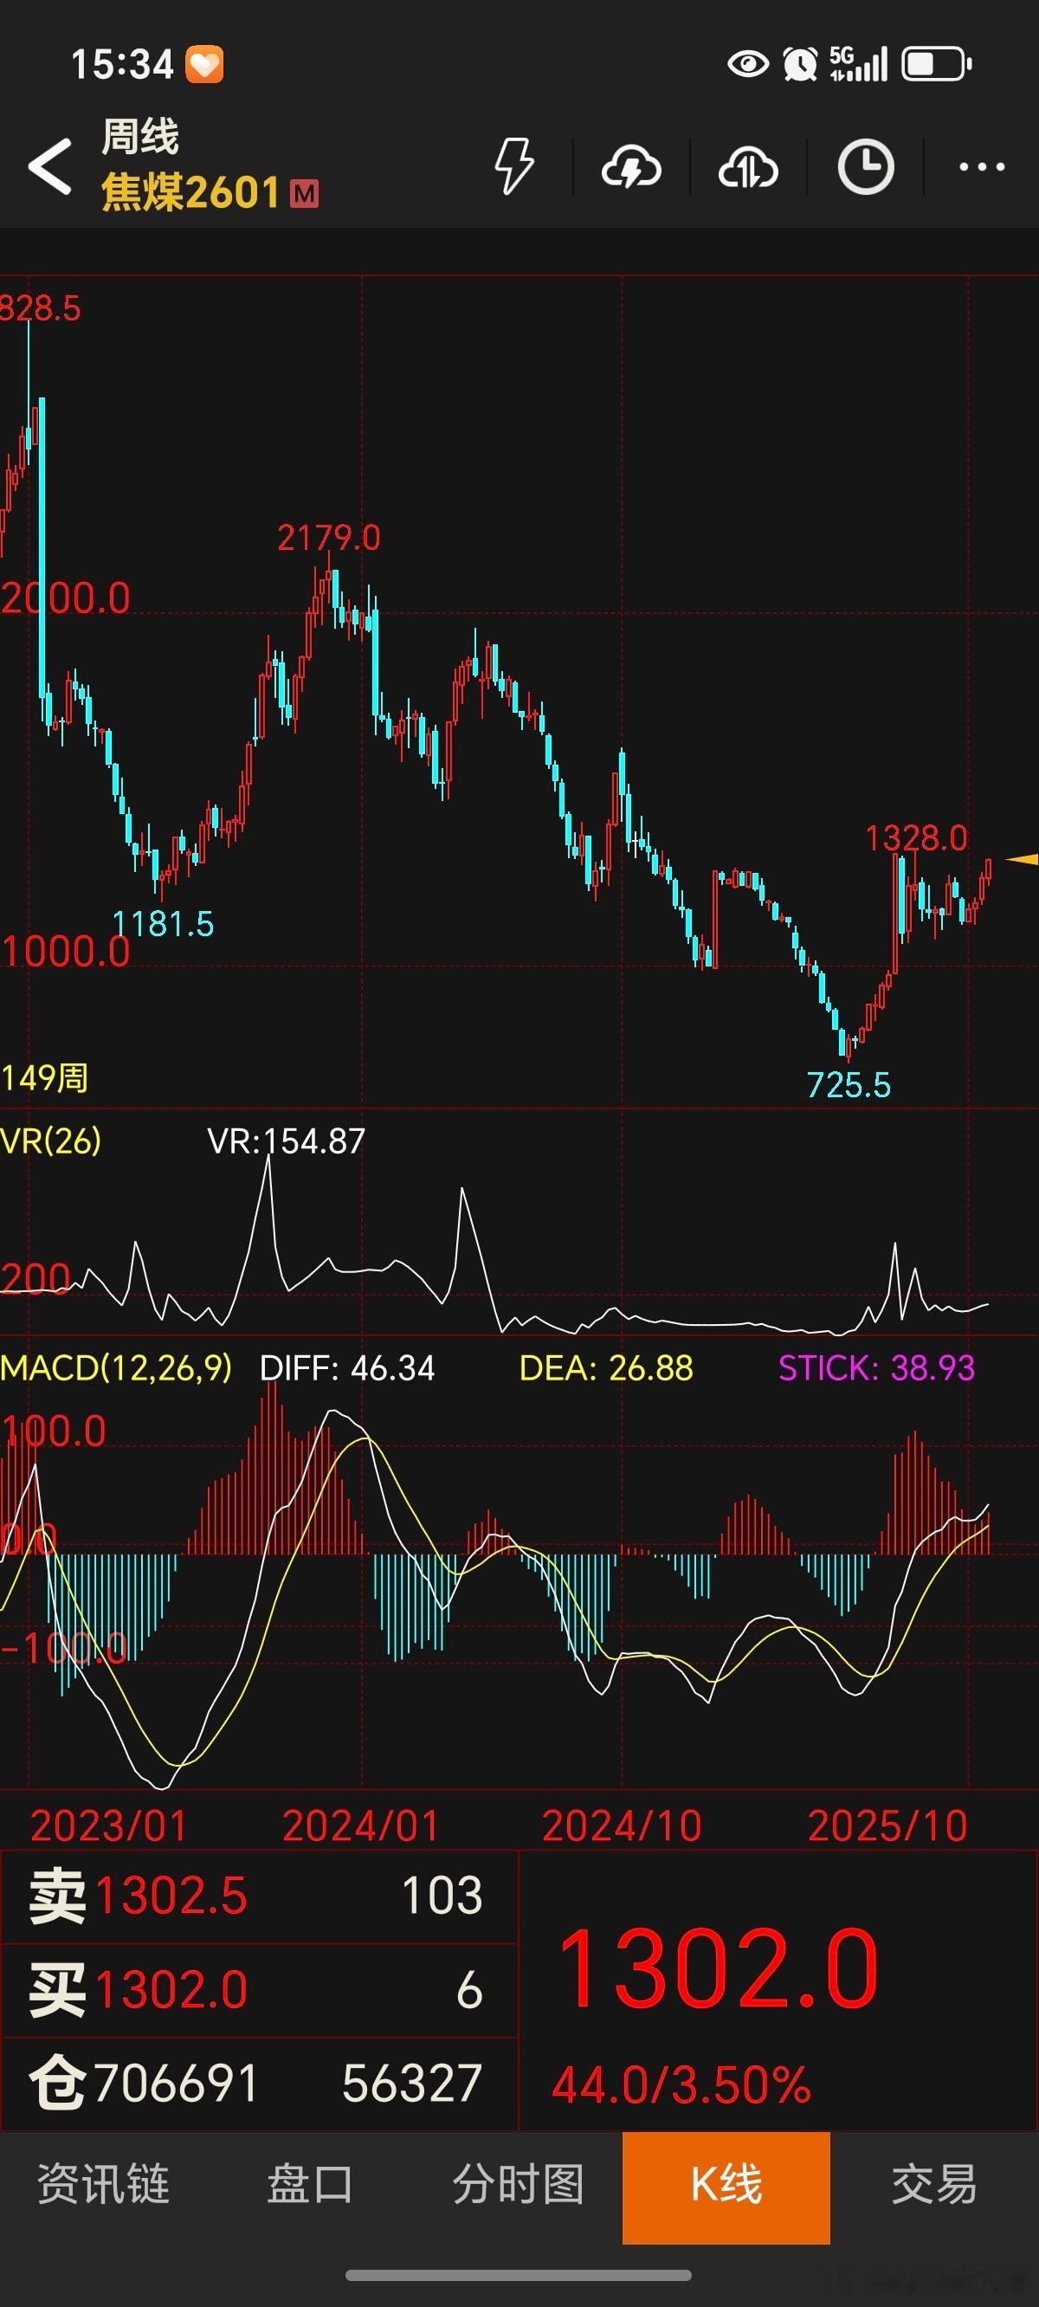Open the clock period icon
The width and height of the screenshot is (1039, 2307).
[x=865, y=166]
